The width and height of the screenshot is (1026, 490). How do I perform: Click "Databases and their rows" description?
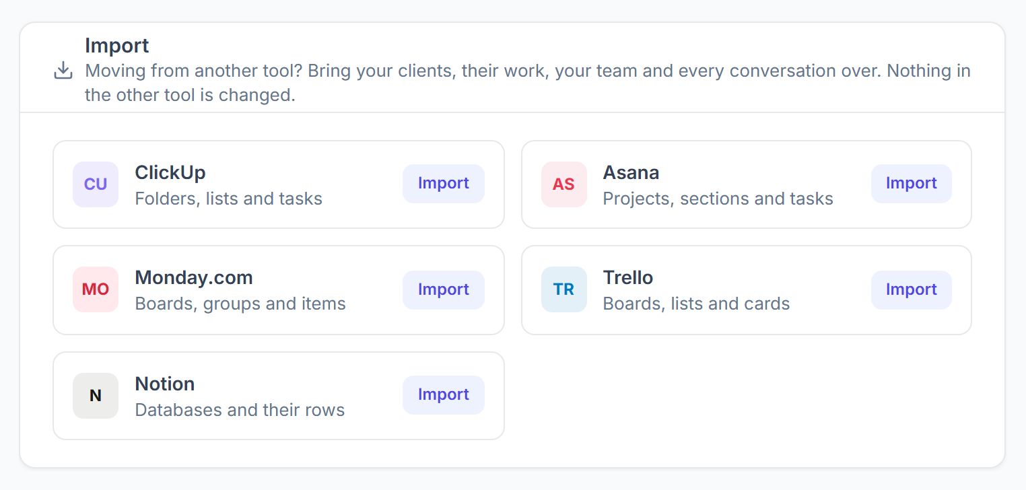click(240, 410)
